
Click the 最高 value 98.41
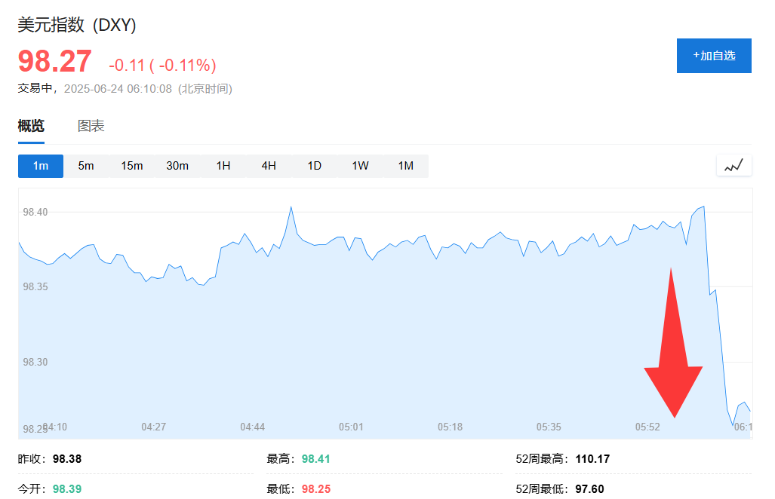pos(316,459)
